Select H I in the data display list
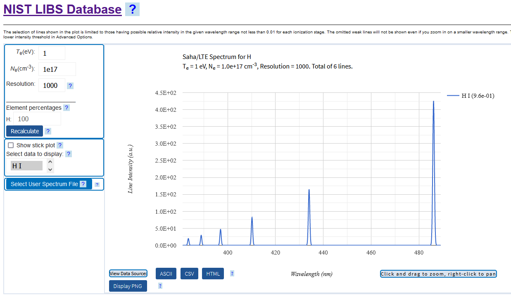 tap(26, 166)
